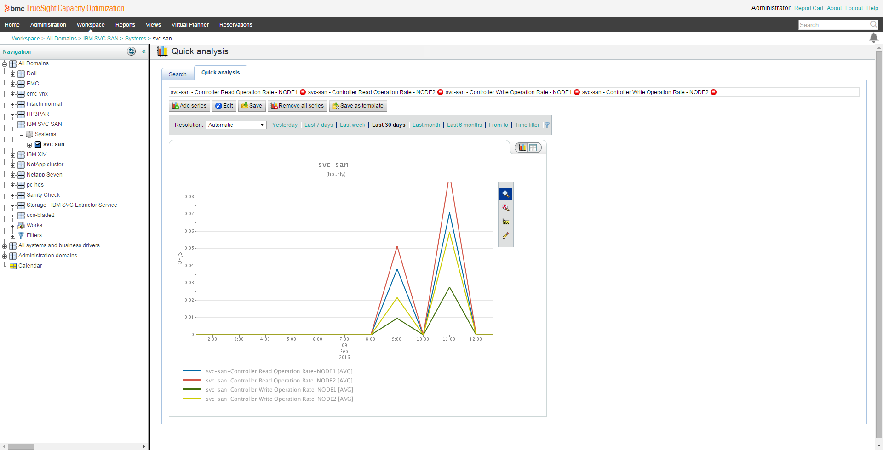This screenshot has width=883, height=450.
Task: Click Save as template button
Action: pyautogui.click(x=358, y=106)
